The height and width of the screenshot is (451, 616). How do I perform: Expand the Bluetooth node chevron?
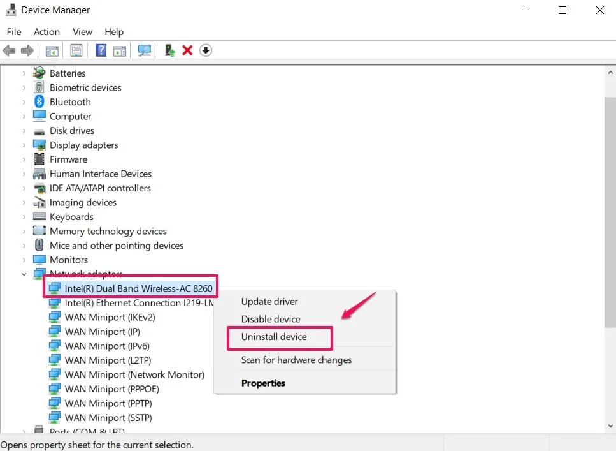pos(24,102)
